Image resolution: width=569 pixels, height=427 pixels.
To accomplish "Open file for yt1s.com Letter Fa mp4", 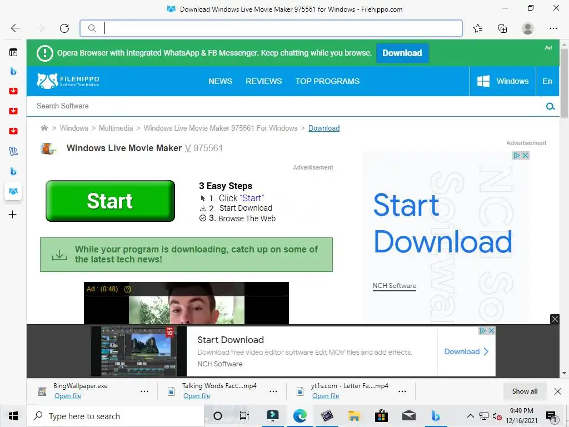I will tap(326, 396).
